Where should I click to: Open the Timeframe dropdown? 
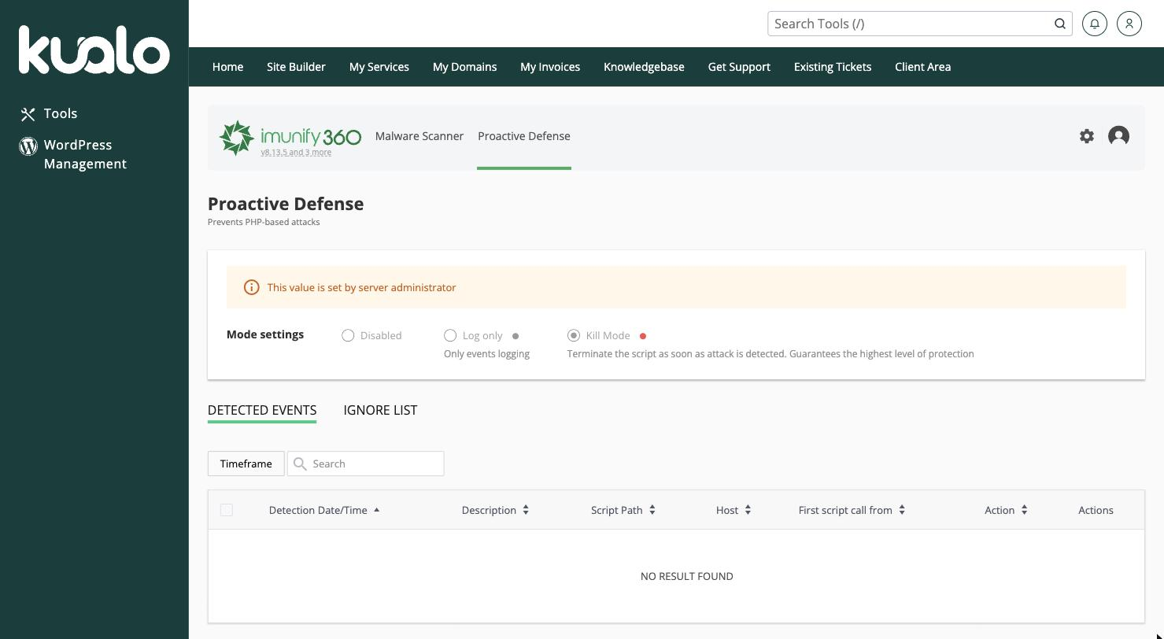tap(246, 464)
